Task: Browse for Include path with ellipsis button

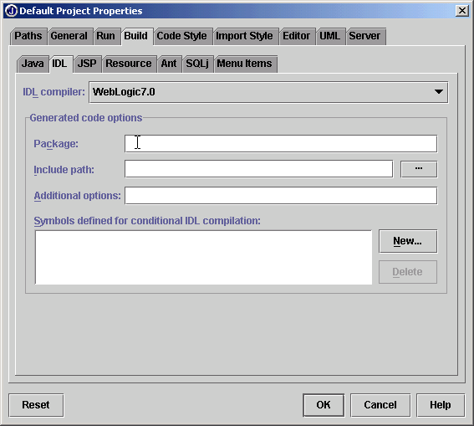Action: (x=419, y=169)
